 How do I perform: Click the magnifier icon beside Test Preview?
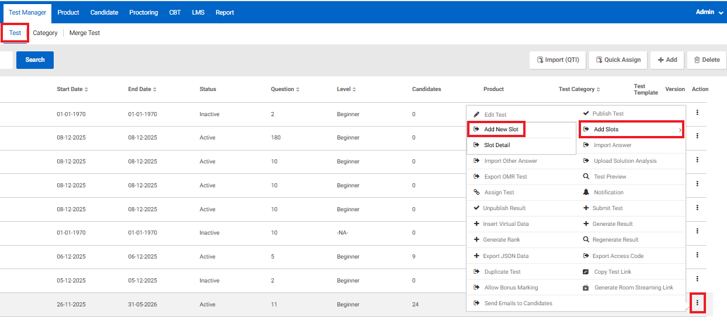586,176
